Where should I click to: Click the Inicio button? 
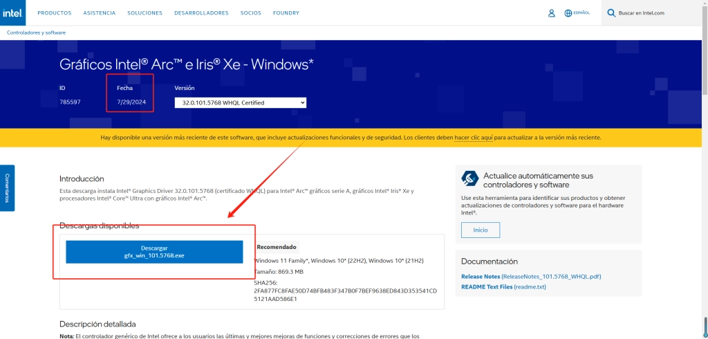(481, 230)
